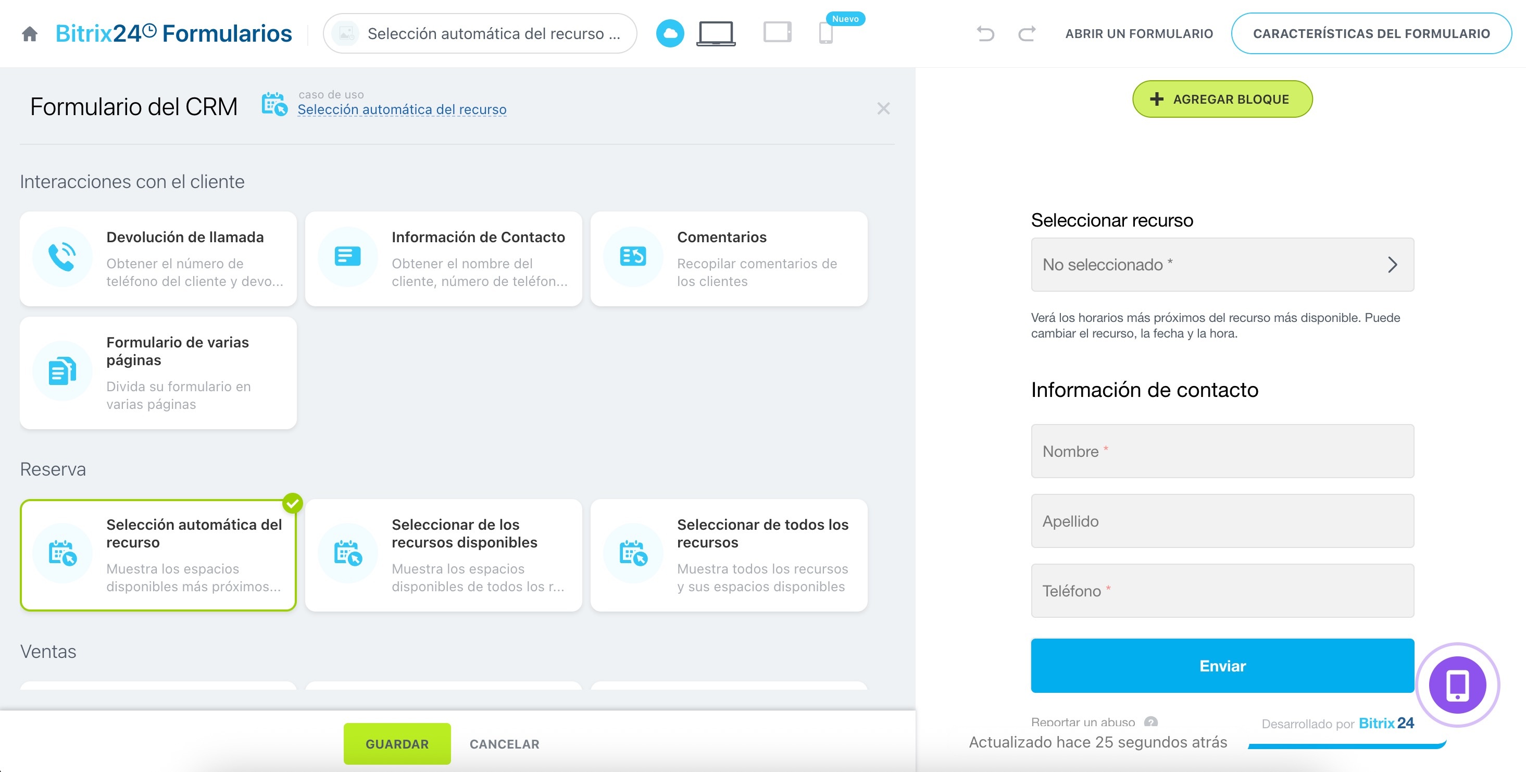Expand the No seleccionado resource selector

tap(1222, 265)
